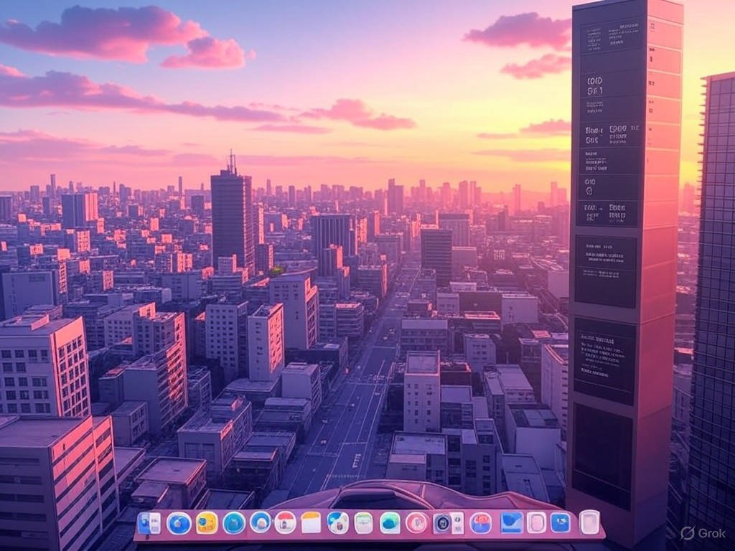Open the dark blue and white split icon
This screenshot has height=551, width=735.
click(x=449, y=523)
